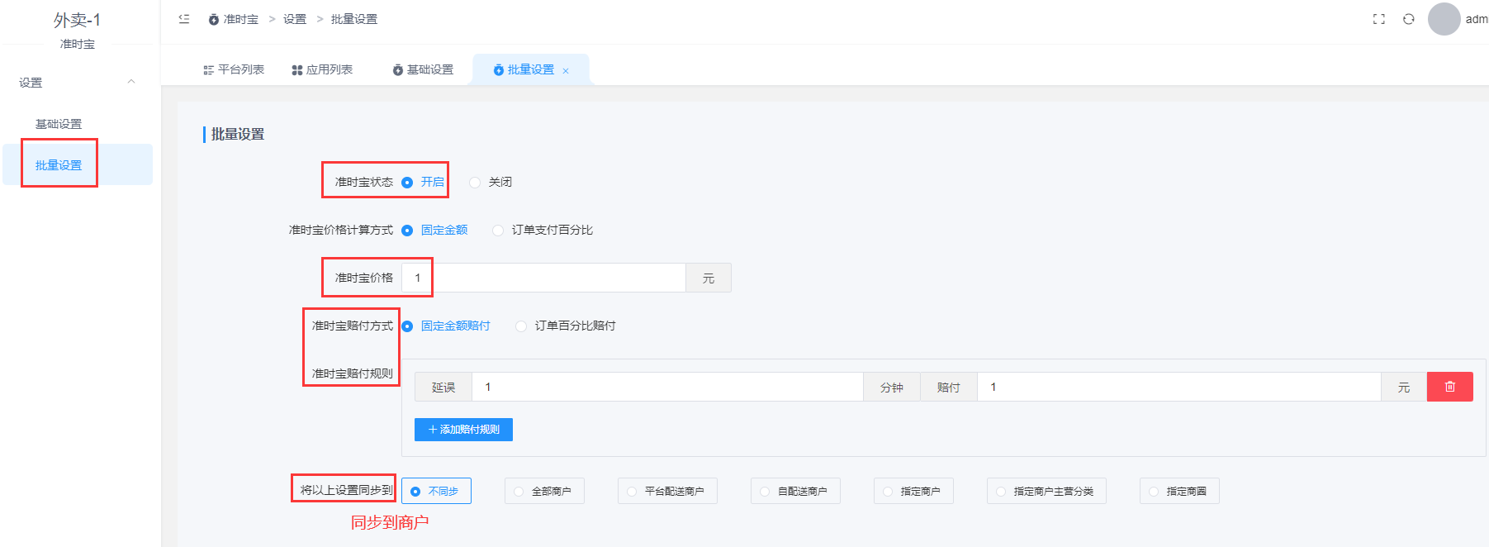
Task: Close the 批量设置 tab with X
Action: pyautogui.click(x=566, y=71)
